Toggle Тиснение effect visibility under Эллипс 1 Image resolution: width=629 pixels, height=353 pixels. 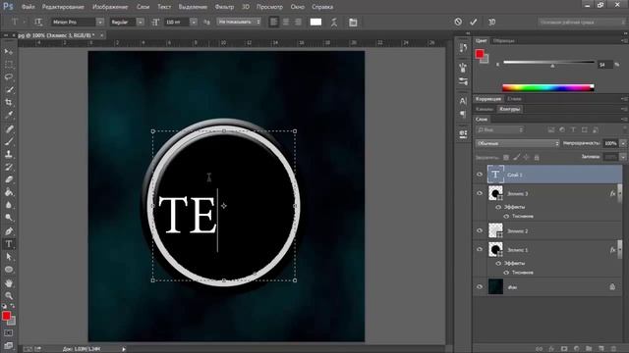pos(506,273)
